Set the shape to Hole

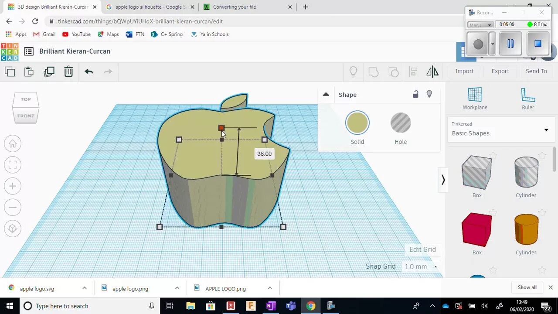pos(400,123)
